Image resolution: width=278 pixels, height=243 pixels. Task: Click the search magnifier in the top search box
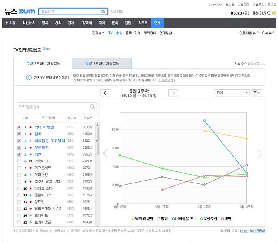[x=104, y=12]
